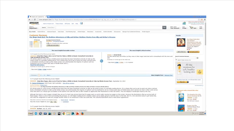The image size is (234, 131).
Task: Open Kindle Support nav item
Action: (146, 32)
